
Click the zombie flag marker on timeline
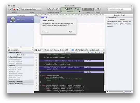pos(45,15)
